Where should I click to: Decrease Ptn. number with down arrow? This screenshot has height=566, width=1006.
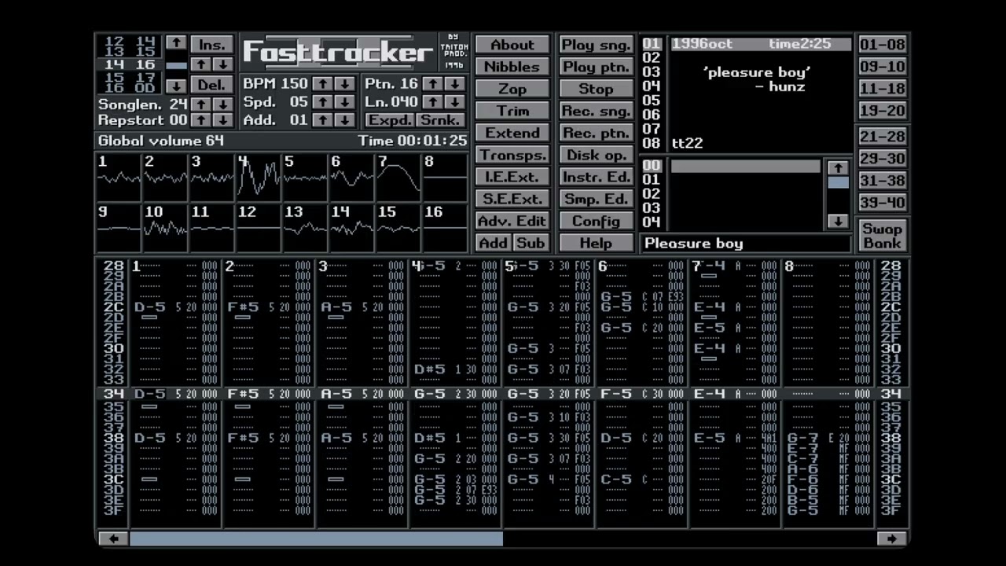pos(454,83)
